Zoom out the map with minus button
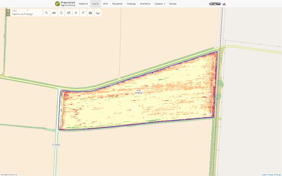 coord(8,14)
